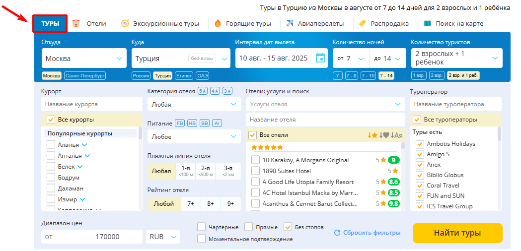Image resolution: width=521 pixels, height=251 pixels.
Task: Switch to the Туры tab
Action: [x=50, y=24]
